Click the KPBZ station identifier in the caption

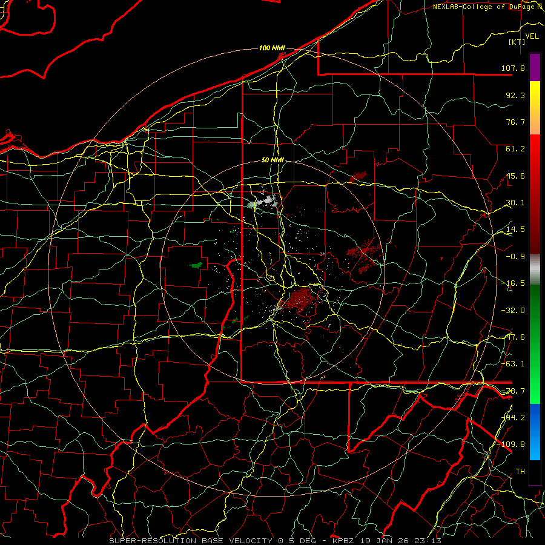coord(343,541)
